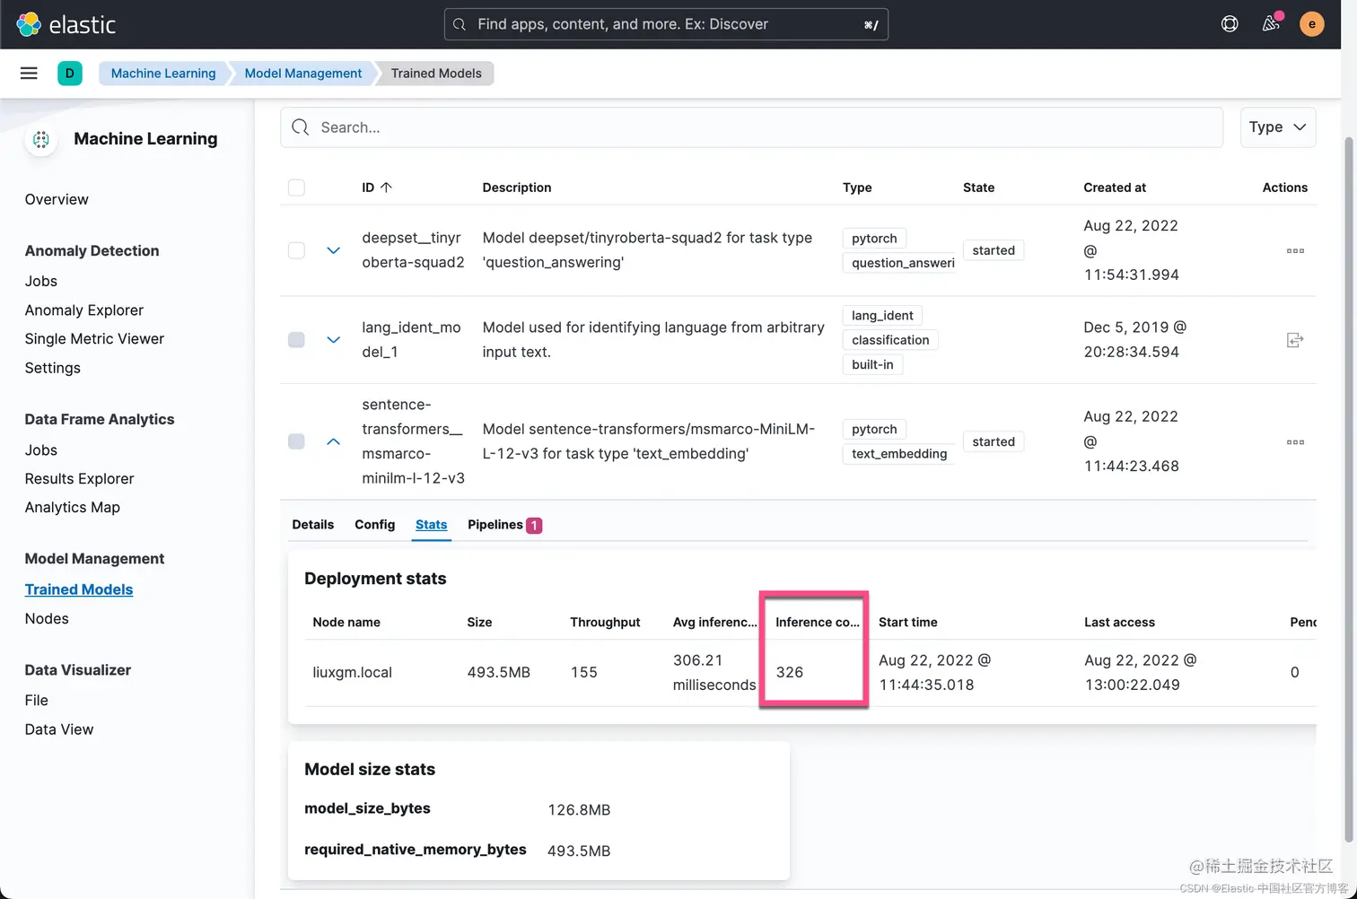This screenshot has height=899, width=1357.
Task: Click the page vertical scrollbar
Action: click(1349, 489)
